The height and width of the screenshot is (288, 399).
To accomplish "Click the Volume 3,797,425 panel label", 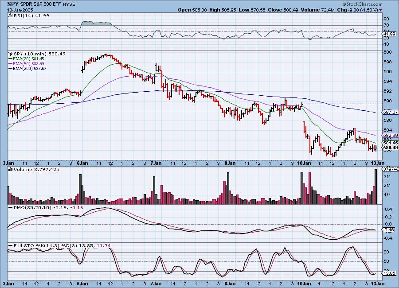I will coord(36,169).
